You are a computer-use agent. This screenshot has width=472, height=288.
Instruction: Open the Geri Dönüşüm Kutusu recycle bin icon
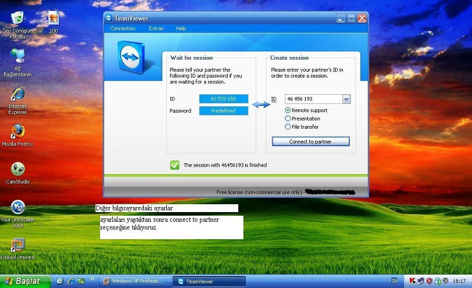coord(17,18)
